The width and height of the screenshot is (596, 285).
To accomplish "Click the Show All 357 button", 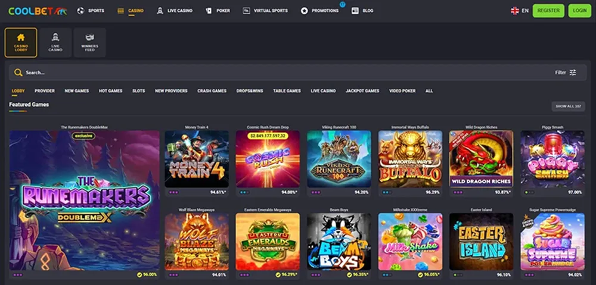I will (x=568, y=106).
